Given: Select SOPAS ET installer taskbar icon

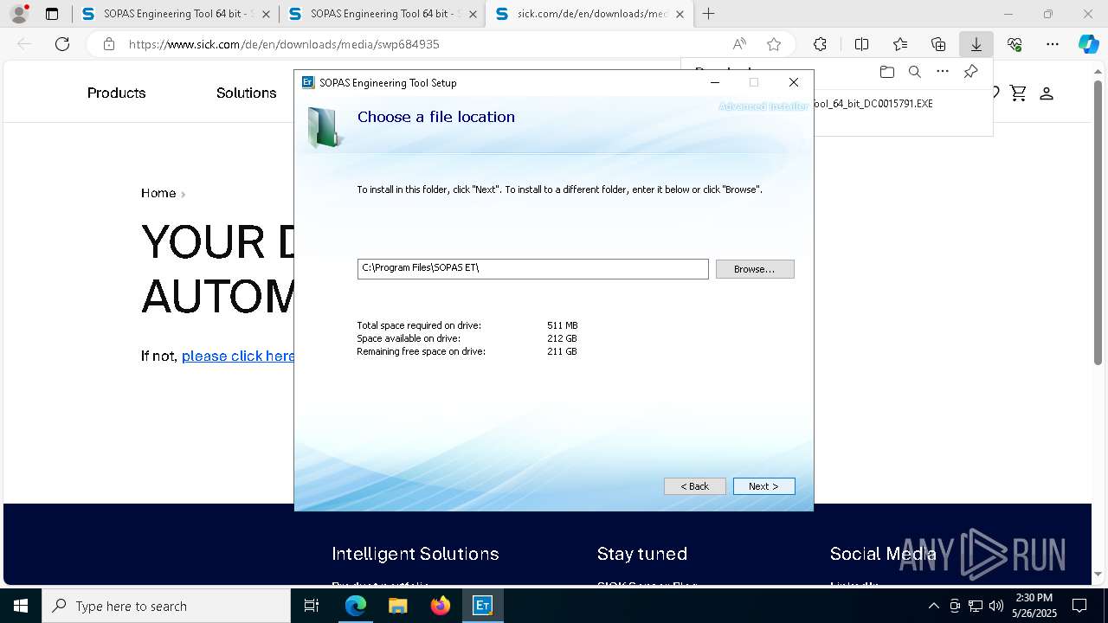Looking at the screenshot, I should click(482, 606).
